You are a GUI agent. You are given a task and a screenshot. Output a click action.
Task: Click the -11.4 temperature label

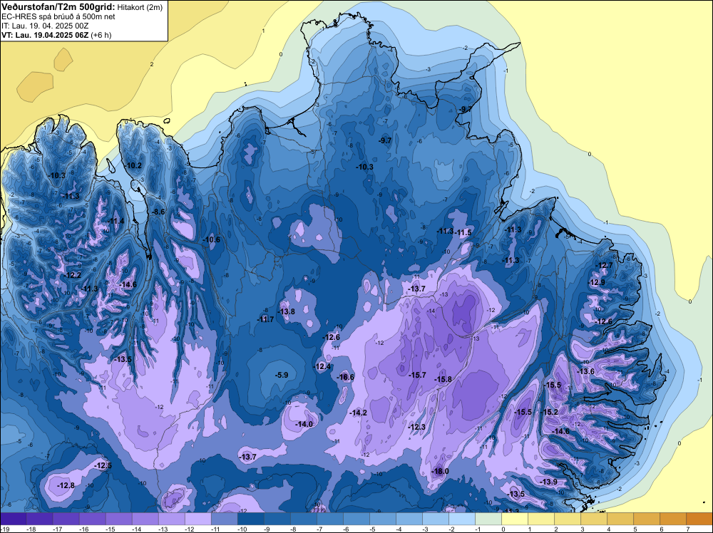(x=116, y=222)
